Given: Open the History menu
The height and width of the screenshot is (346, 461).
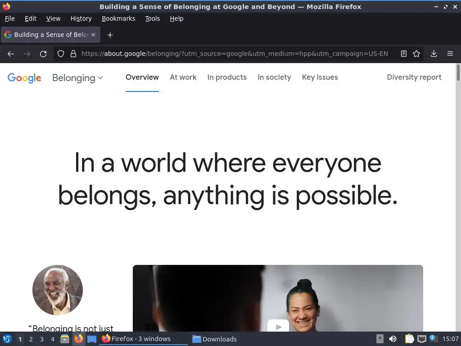Looking at the screenshot, I should (x=81, y=18).
